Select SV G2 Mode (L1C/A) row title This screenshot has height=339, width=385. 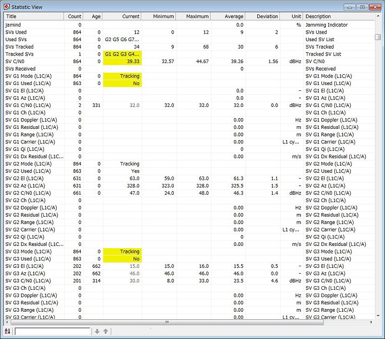click(x=28, y=164)
